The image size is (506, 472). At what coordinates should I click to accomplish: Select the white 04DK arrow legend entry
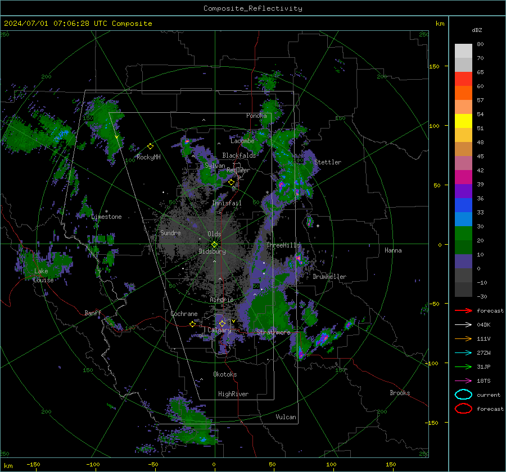click(x=463, y=324)
